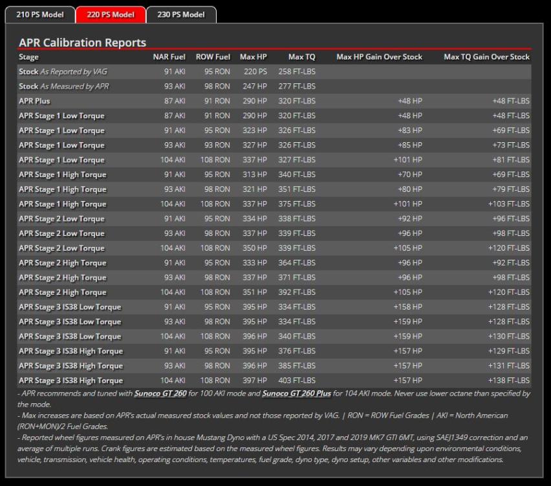
Task: Click the APR Calibration Reports heading
Action: pos(83,43)
